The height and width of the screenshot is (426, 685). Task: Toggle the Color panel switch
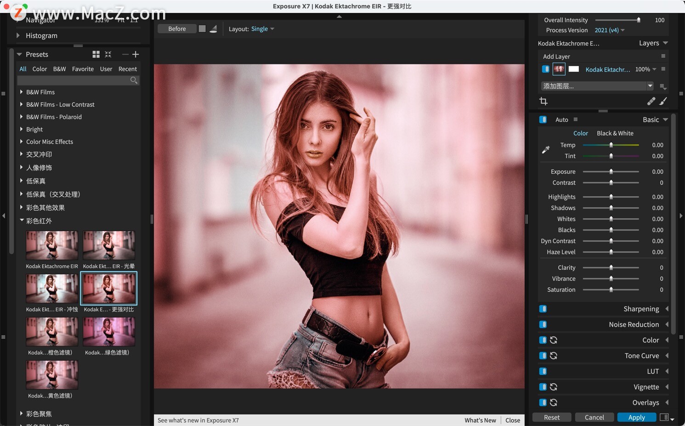[x=543, y=340]
